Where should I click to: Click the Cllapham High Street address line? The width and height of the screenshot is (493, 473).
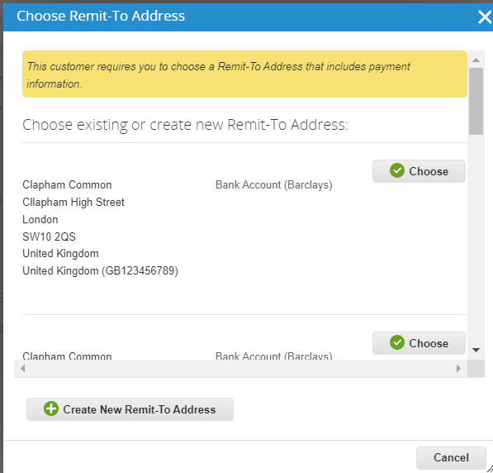coord(73,202)
